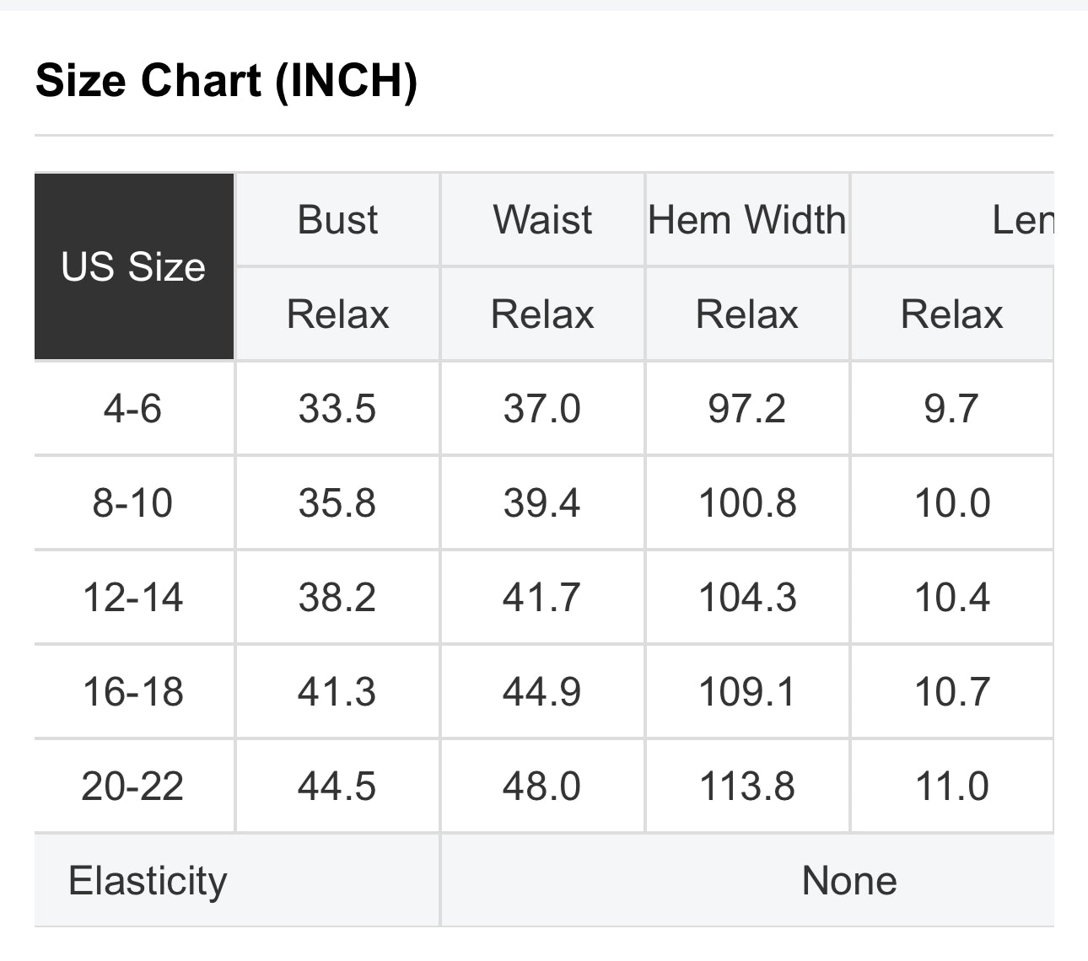Select the 4-6 size row label

coord(132,409)
